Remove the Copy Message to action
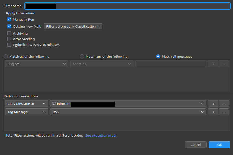This screenshot has height=155, width=233. tap(224, 104)
